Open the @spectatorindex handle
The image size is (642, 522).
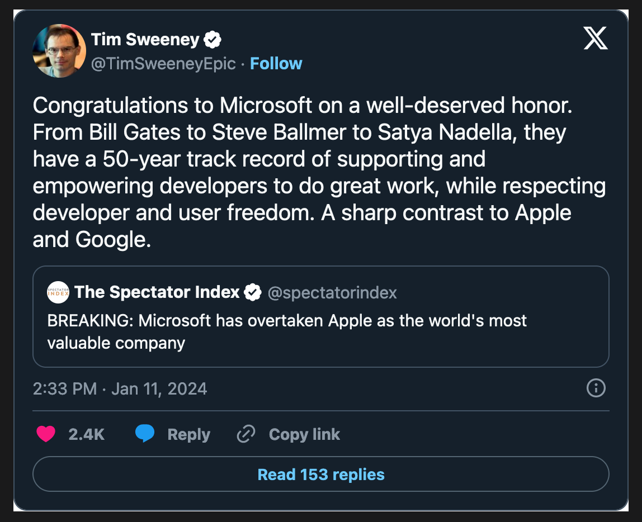pos(332,292)
